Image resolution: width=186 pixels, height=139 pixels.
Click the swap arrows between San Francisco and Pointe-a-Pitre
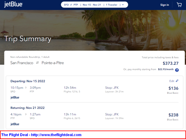[37, 63]
